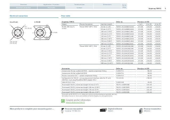This screenshot has height=120, width=170.
Task: Open the Overview navigation tab
Action: point(23,5)
